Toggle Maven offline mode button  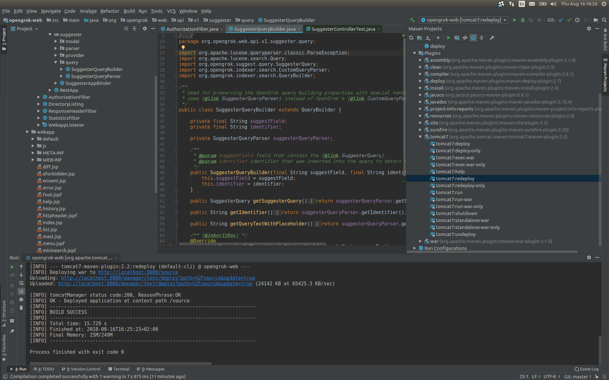pyautogui.click(x=465, y=38)
